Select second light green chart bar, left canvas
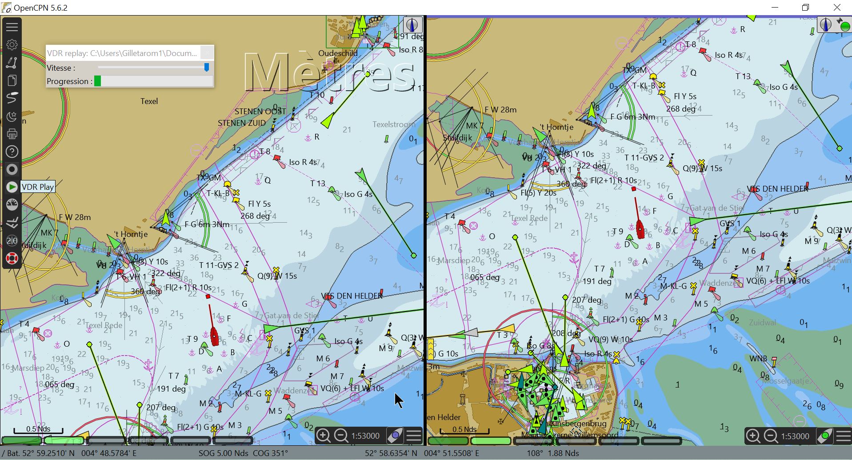This screenshot has width=852, height=460. tap(64, 440)
